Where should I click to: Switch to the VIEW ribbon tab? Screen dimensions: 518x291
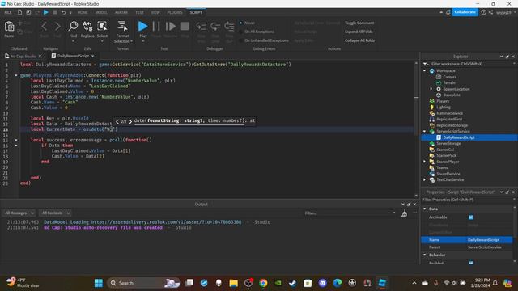tap(155, 12)
